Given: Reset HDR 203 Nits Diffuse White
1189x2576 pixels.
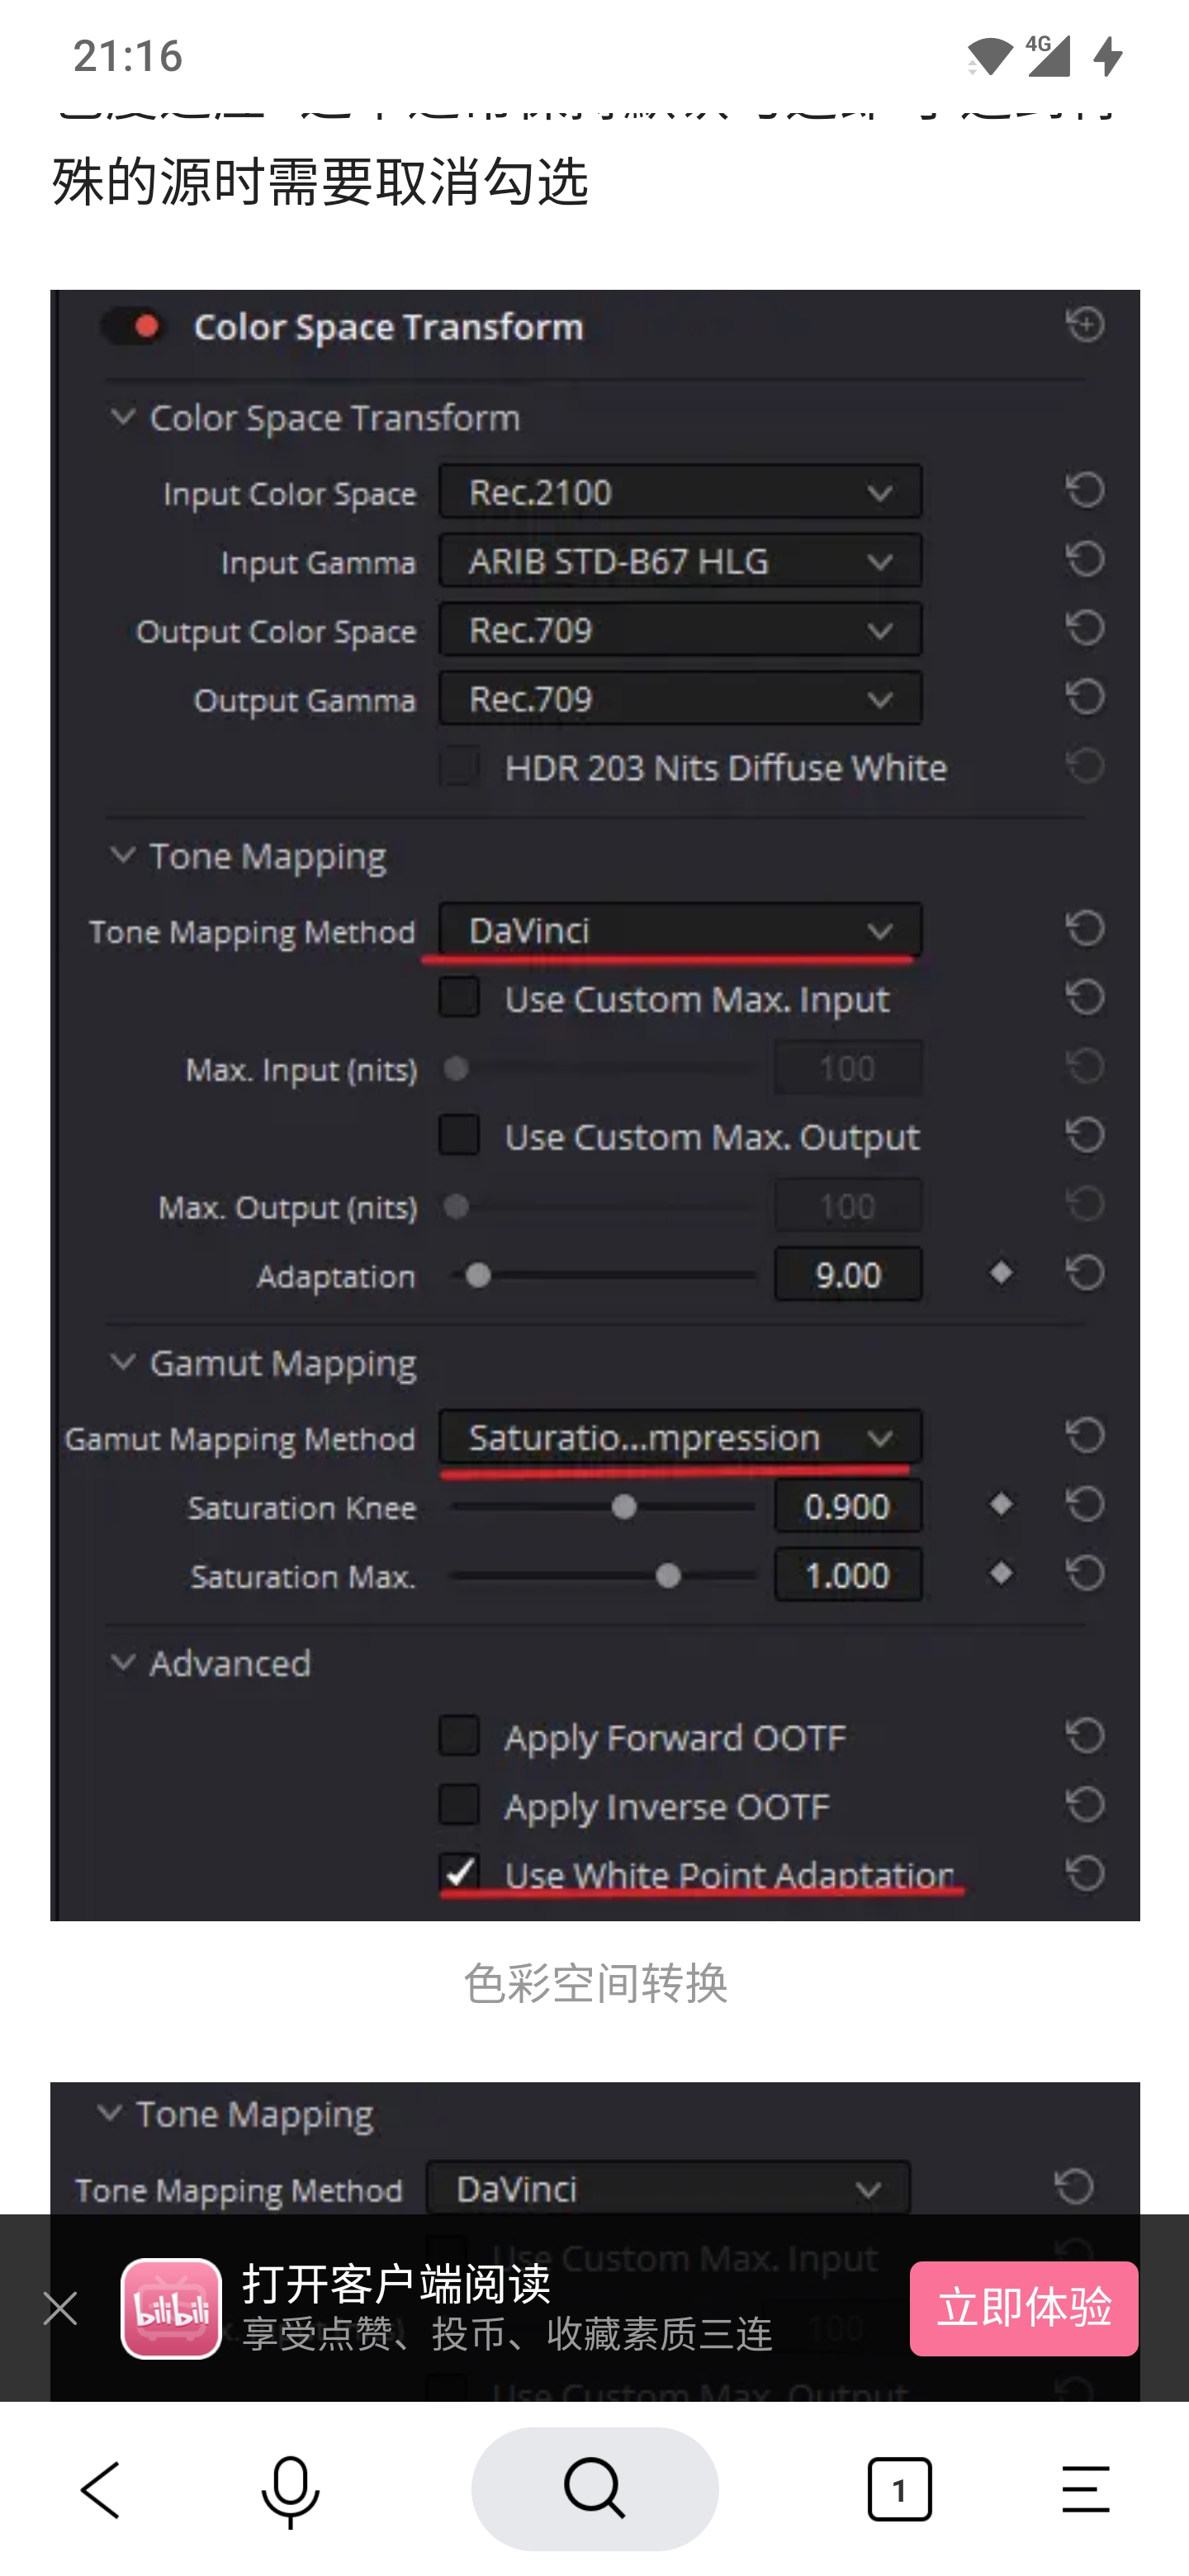Looking at the screenshot, I should tap(1085, 766).
